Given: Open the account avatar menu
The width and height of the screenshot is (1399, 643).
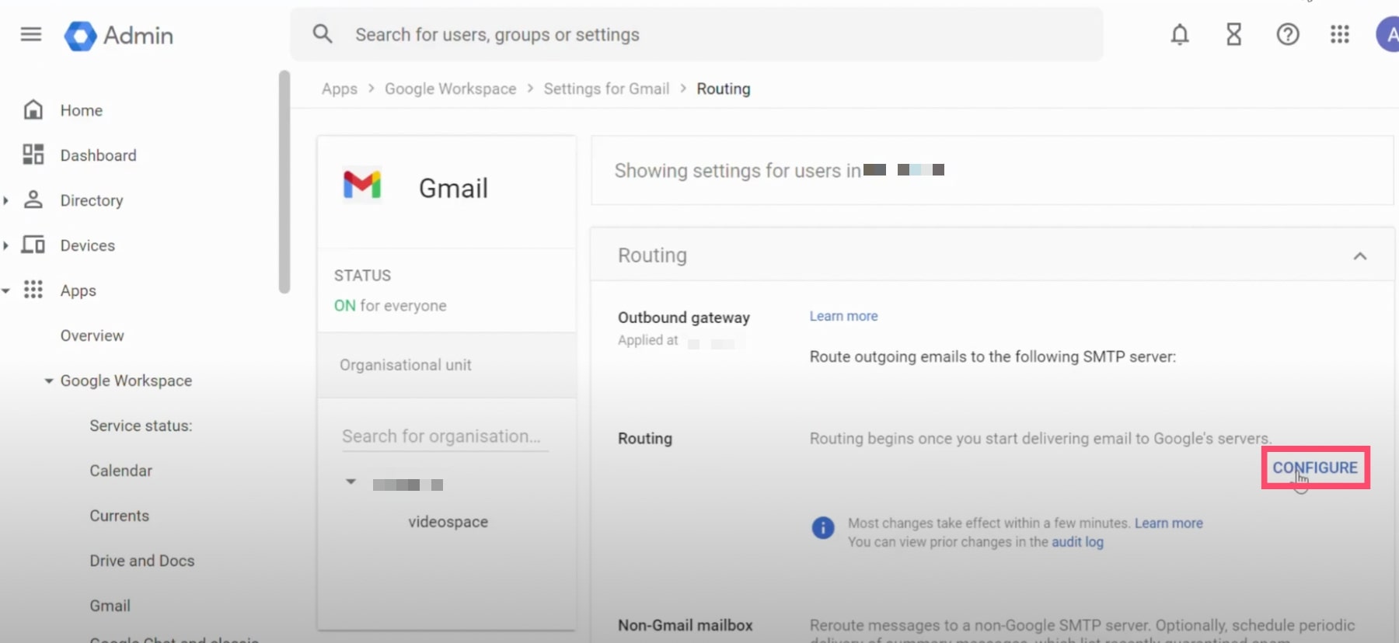Looking at the screenshot, I should (x=1388, y=35).
